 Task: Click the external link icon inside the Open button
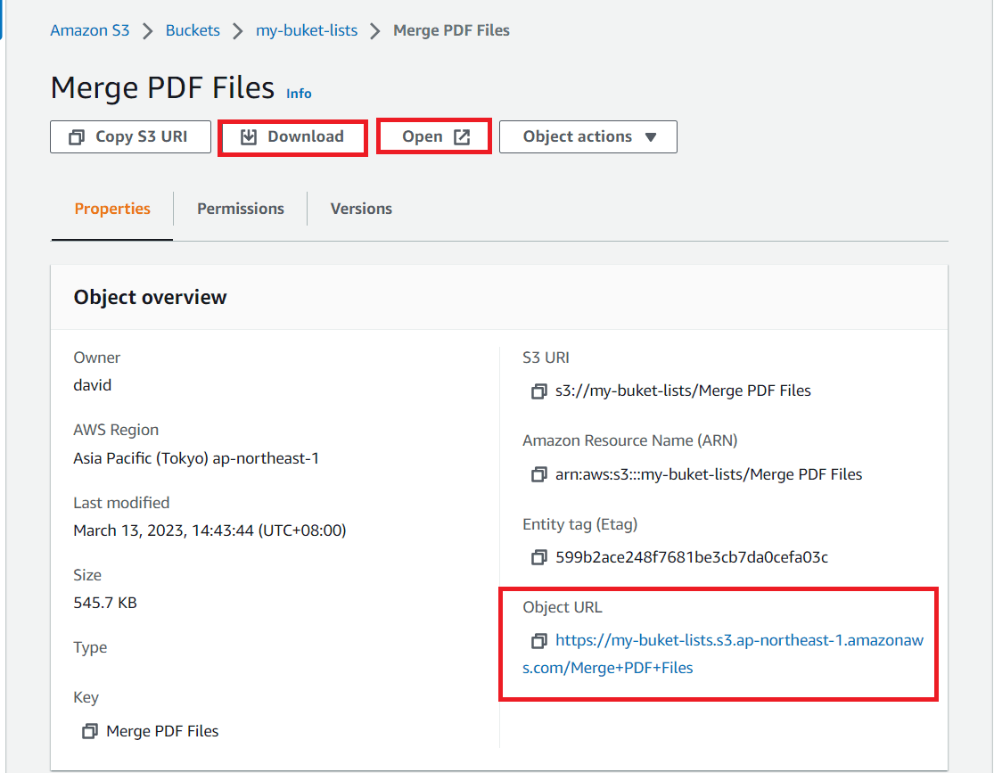coord(461,136)
